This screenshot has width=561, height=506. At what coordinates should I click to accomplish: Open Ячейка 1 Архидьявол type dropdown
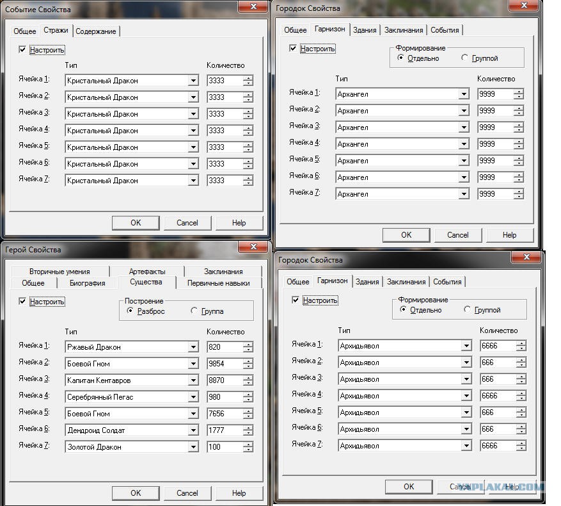466,346
